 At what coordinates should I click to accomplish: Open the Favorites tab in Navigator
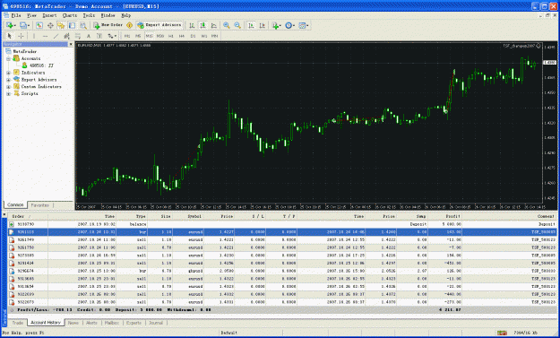(x=39, y=205)
